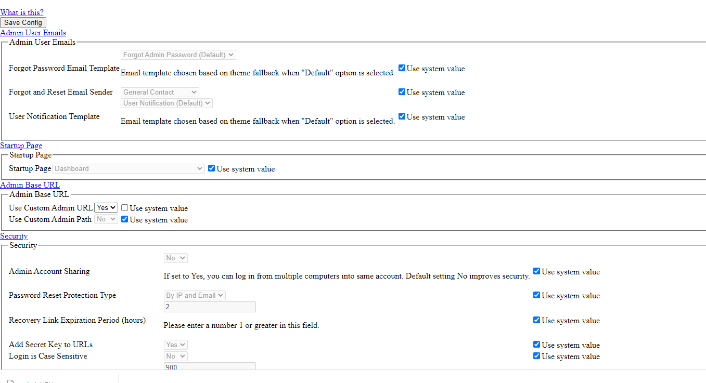Uncheck Use system value for User Notification Template
Image resolution: width=706 pixels, height=383 pixels.
coord(401,116)
